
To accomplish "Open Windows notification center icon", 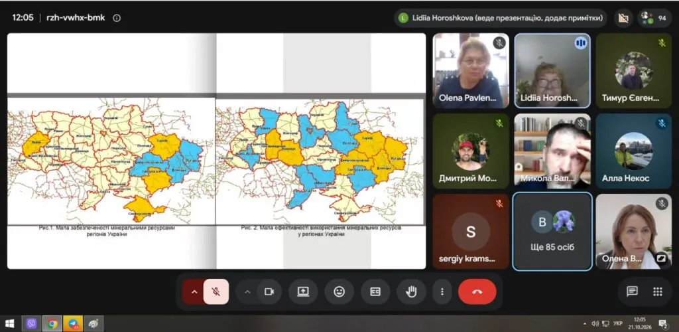I will (x=662, y=323).
